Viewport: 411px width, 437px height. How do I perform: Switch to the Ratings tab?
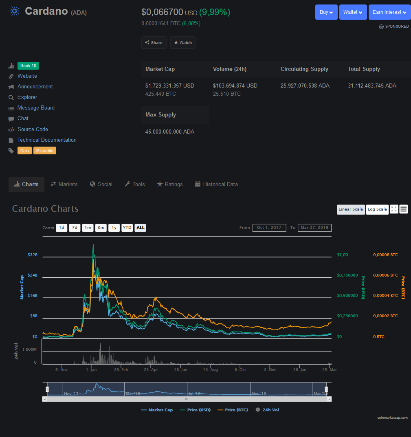pos(170,184)
